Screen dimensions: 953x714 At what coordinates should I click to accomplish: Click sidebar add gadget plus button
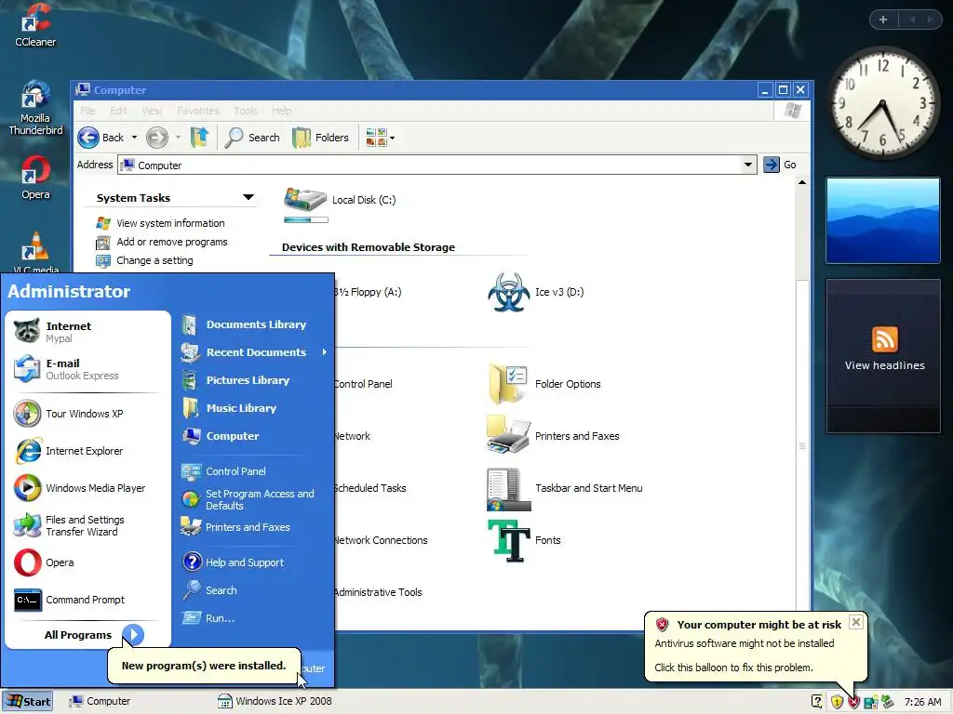(882, 20)
